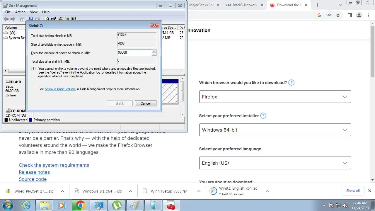Screen dimensions: 375x211
Task: Open the Release notes link
Action: pos(34,172)
